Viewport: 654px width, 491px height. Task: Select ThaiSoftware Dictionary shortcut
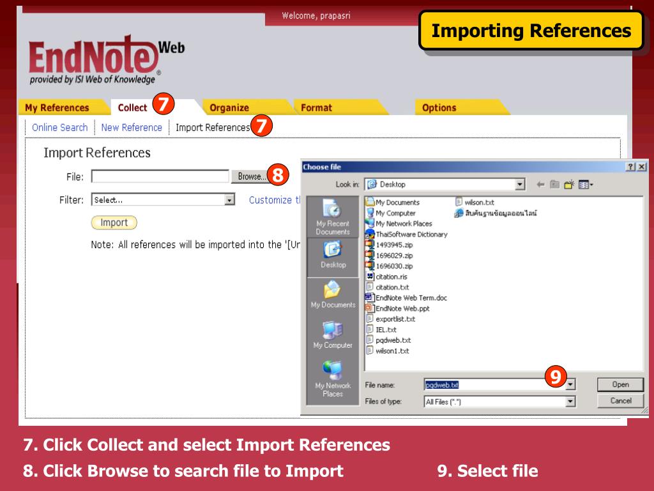[x=406, y=234]
